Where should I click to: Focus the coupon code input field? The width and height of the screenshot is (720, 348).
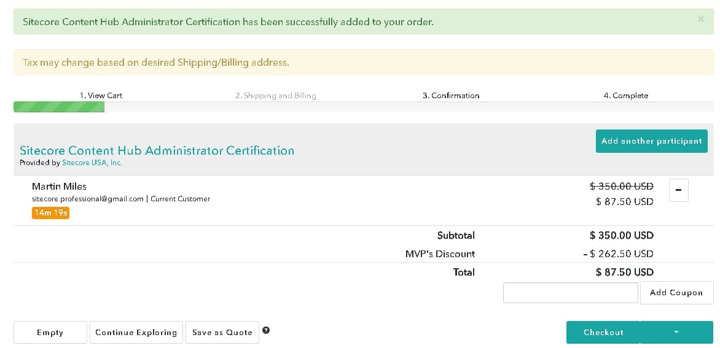[570, 293]
